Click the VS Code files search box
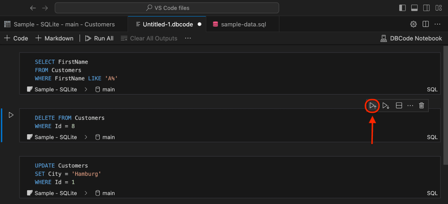This screenshot has height=204, width=448. (x=167, y=8)
